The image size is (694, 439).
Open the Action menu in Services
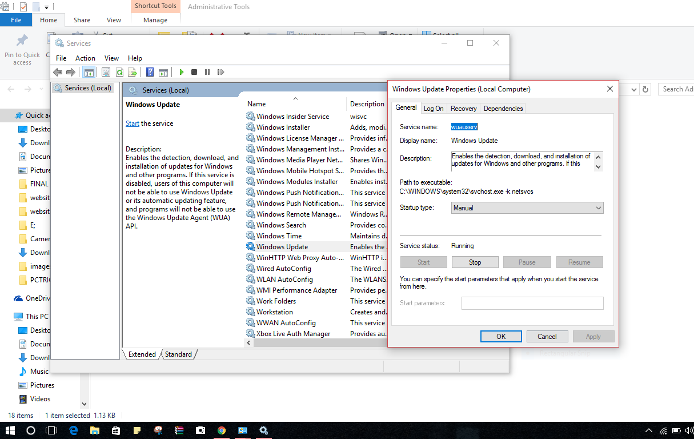[85, 58]
